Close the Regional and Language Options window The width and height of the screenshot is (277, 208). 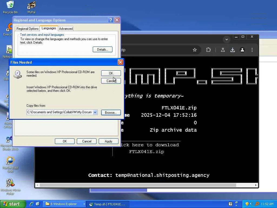tap(117, 20)
